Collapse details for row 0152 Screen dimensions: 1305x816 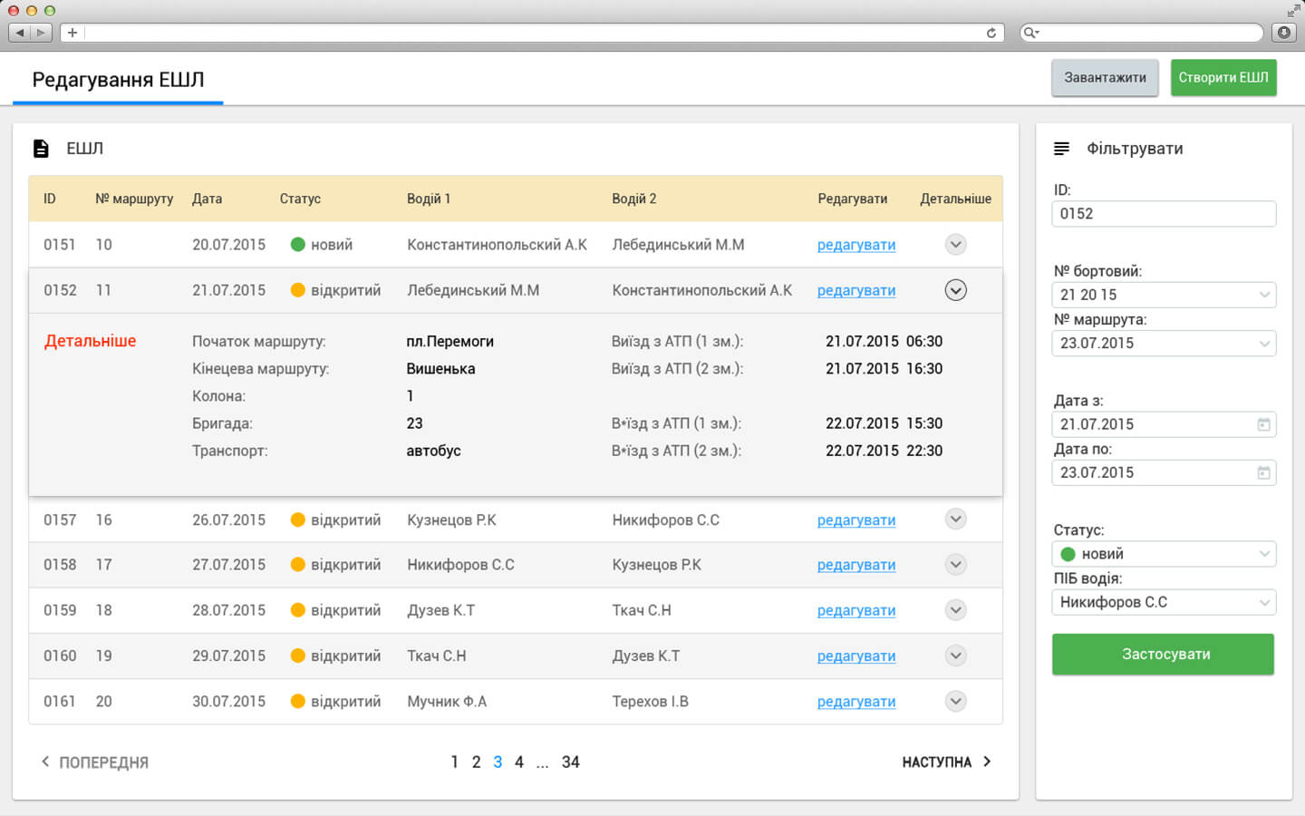point(955,290)
